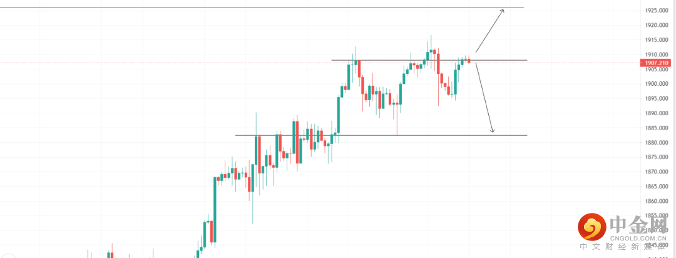Click the last red candle at the current price
Image resolution: width=676 pixels, height=258 pixels.
click(469, 61)
